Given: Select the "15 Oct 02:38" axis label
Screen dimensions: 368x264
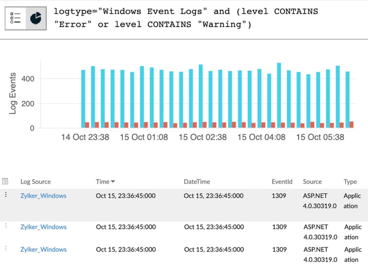Looking at the screenshot, I should [203, 137].
